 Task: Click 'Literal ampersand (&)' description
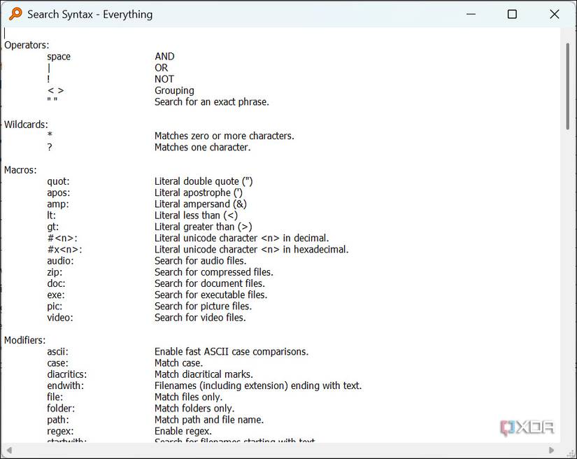tap(201, 204)
